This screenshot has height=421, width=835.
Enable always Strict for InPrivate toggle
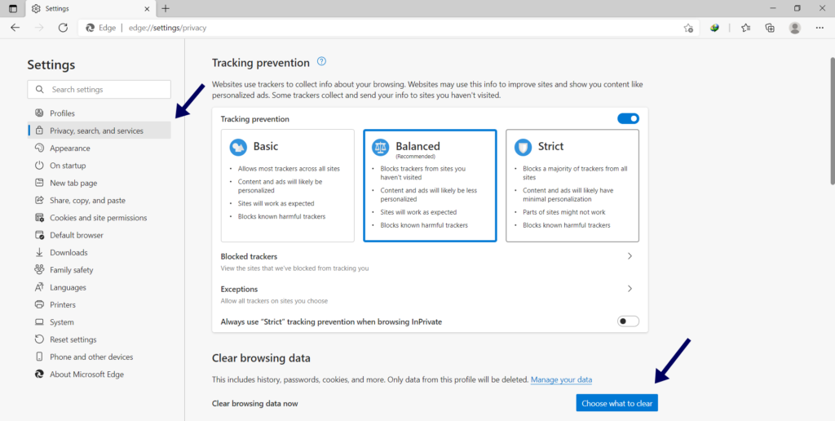628,321
